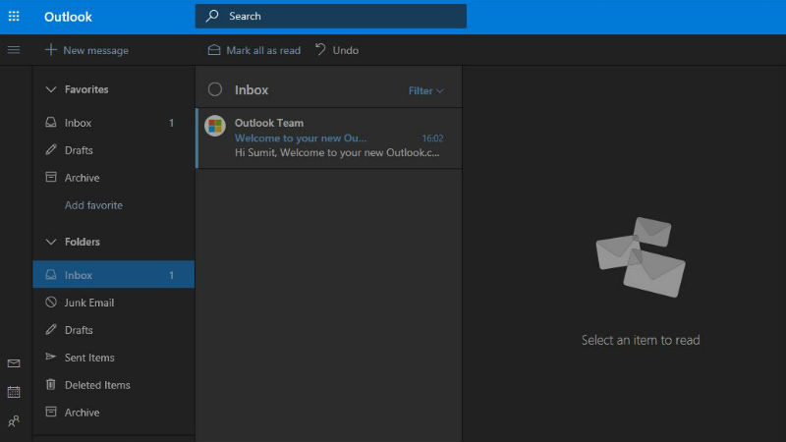Viewport: 786px width, 442px height.
Task: Click the Sent Items arrow icon
Action: pos(51,357)
